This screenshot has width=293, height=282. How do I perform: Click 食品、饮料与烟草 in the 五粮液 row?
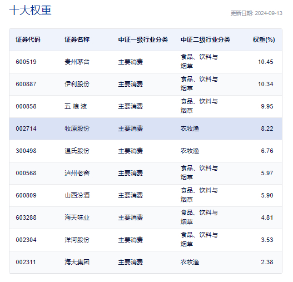pos(199,106)
